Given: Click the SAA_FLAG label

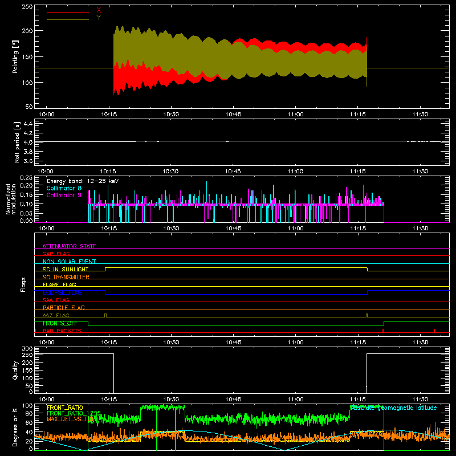Looking at the screenshot, I should 56,300.
